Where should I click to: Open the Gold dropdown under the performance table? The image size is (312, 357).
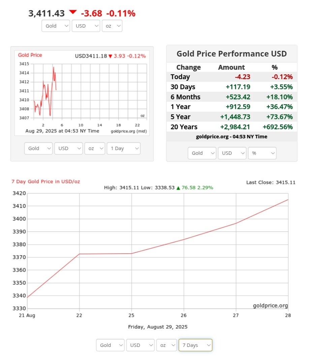[x=202, y=153]
